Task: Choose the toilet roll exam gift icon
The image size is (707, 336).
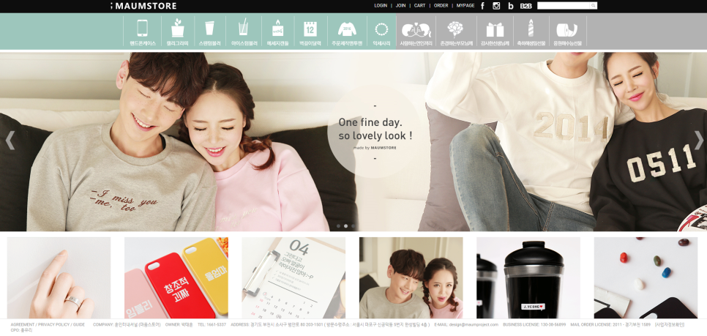Action: point(567,31)
